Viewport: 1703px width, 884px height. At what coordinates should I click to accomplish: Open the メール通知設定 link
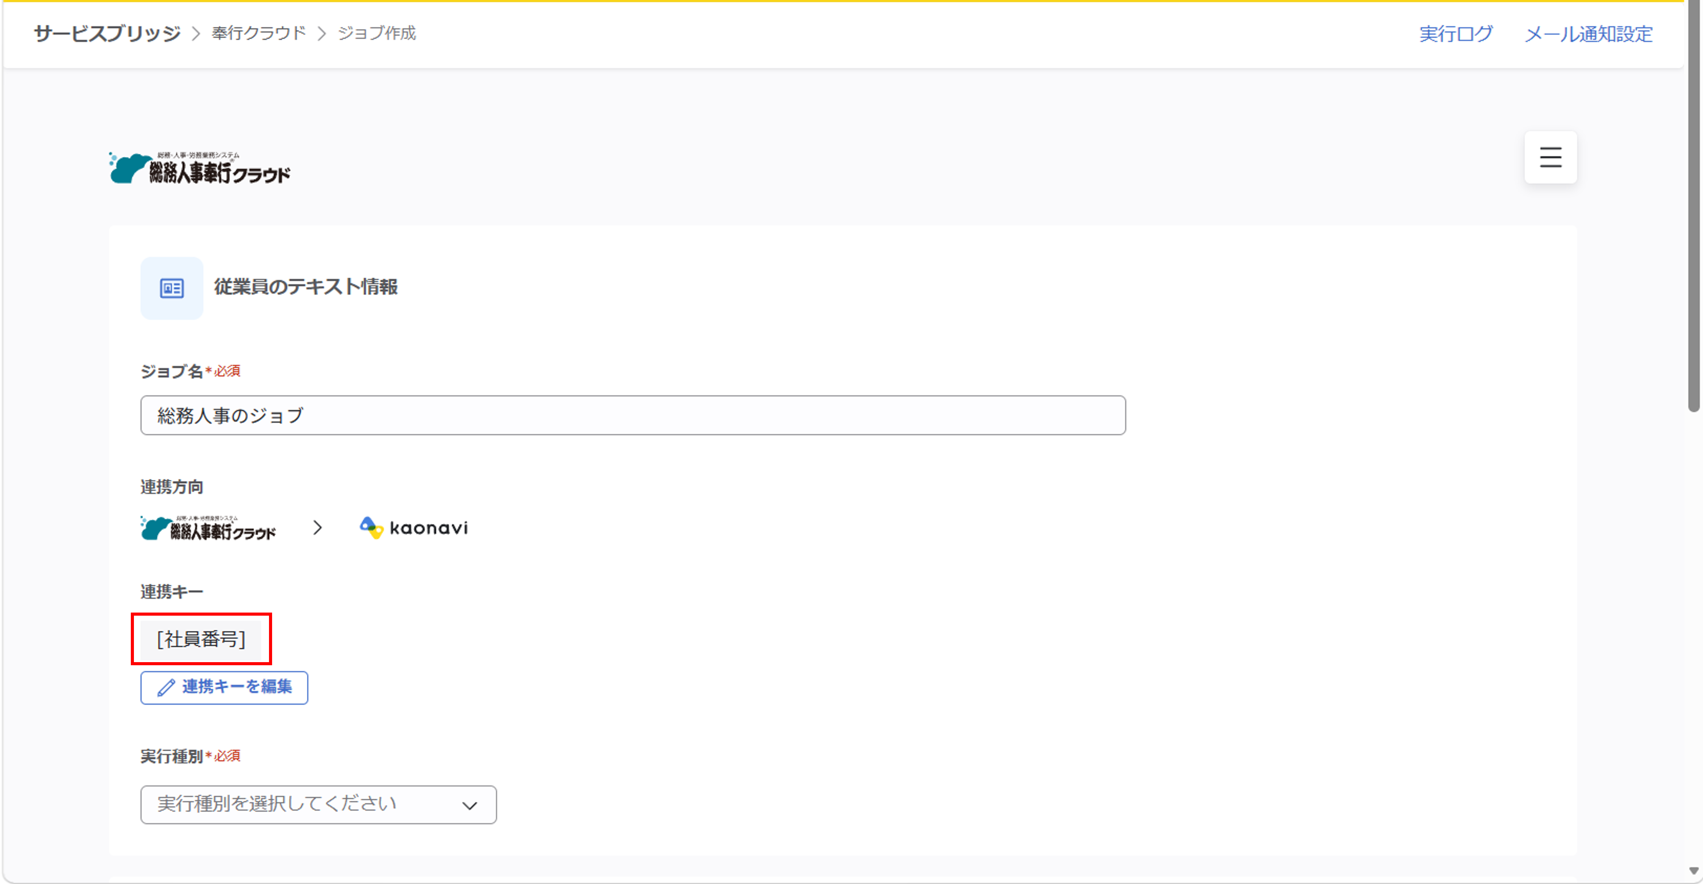(x=1588, y=34)
